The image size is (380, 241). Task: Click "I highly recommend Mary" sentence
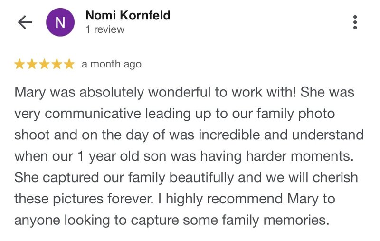click(x=238, y=199)
